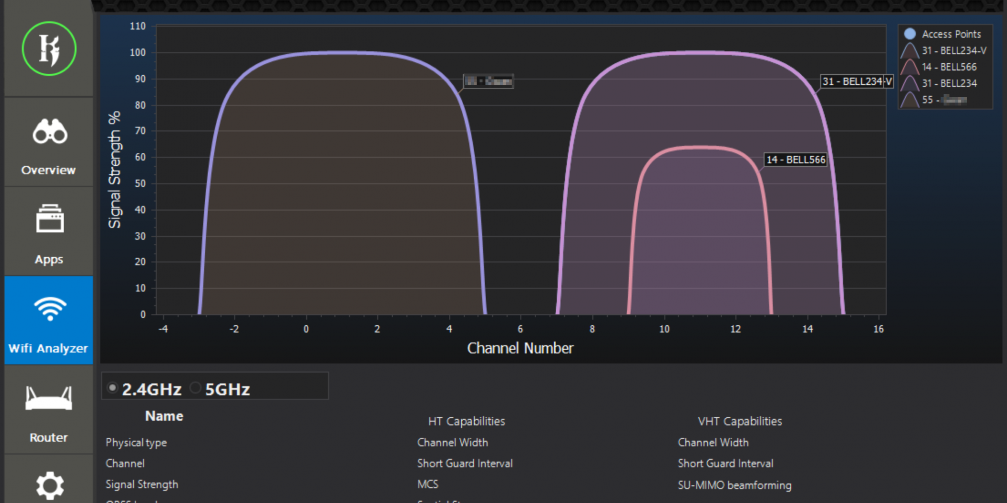
Task: Click the Apps tab label
Action: 49,259
